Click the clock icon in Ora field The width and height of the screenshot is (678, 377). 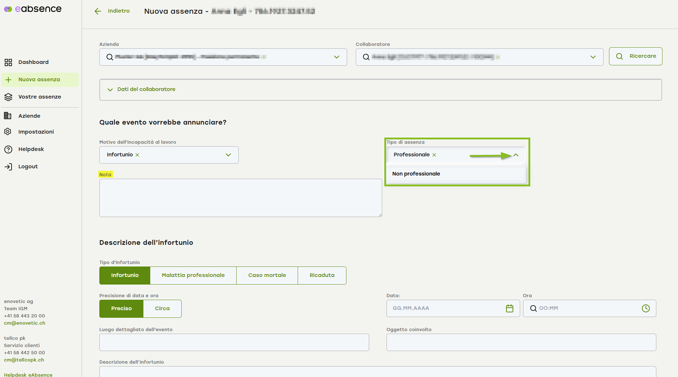click(x=645, y=308)
